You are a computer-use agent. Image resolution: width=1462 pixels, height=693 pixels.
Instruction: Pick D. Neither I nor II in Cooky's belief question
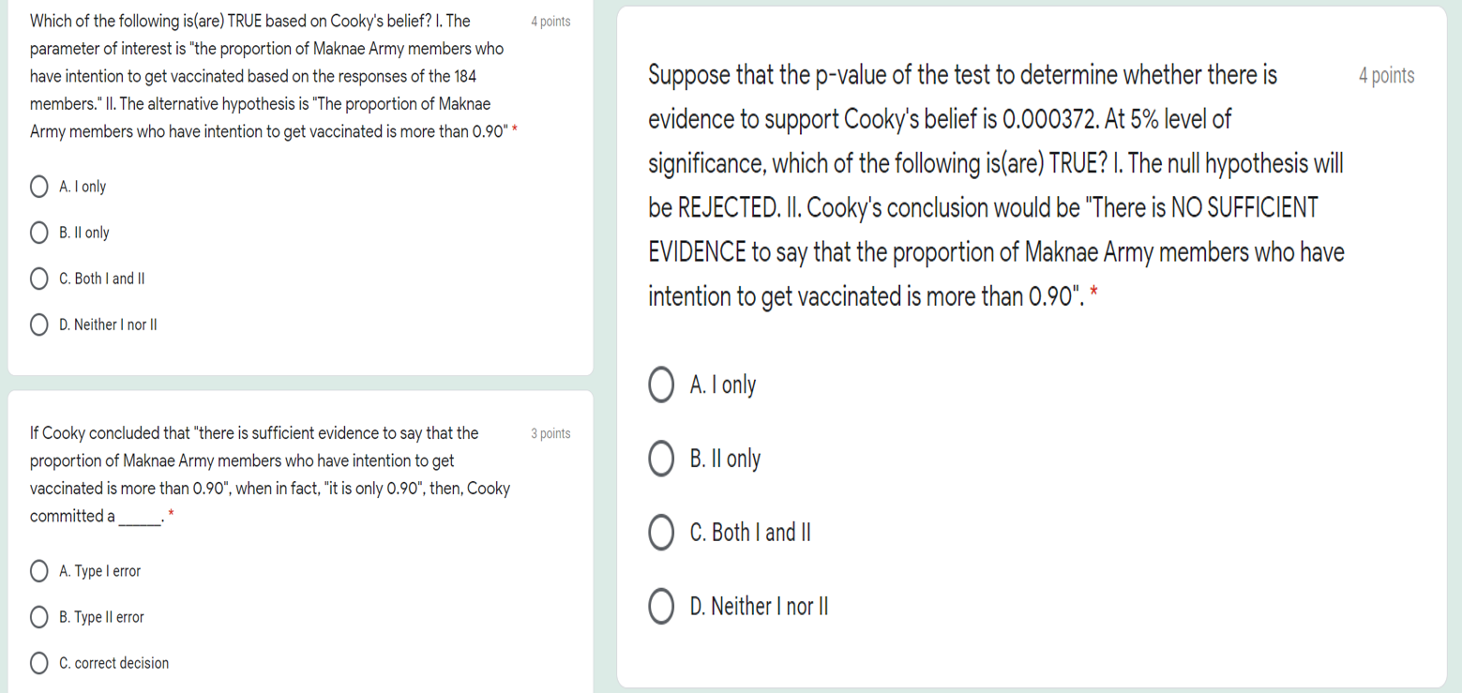[x=38, y=324]
